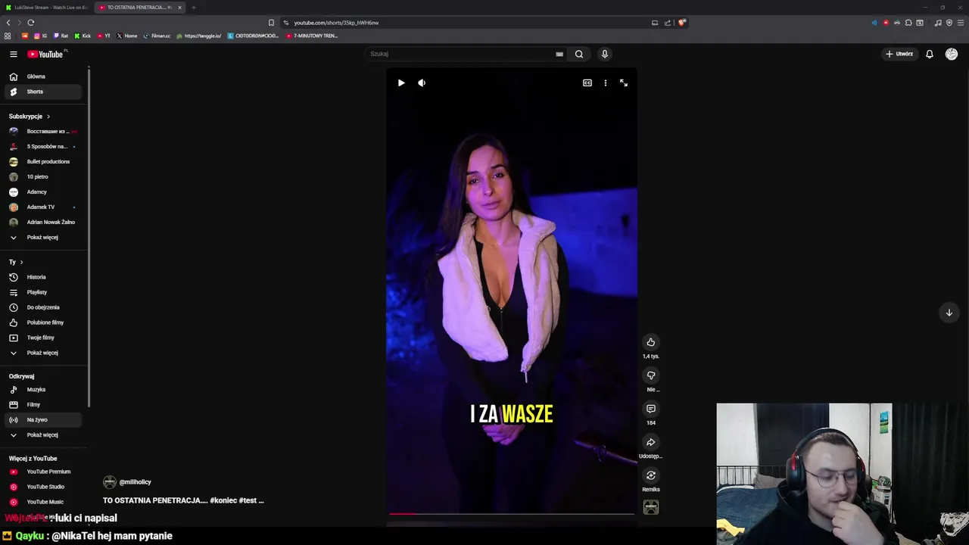Open the Adamek TV channel
Image resolution: width=969 pixels, height=545 pixels.
pyautogui.click(x=43, y=207)
